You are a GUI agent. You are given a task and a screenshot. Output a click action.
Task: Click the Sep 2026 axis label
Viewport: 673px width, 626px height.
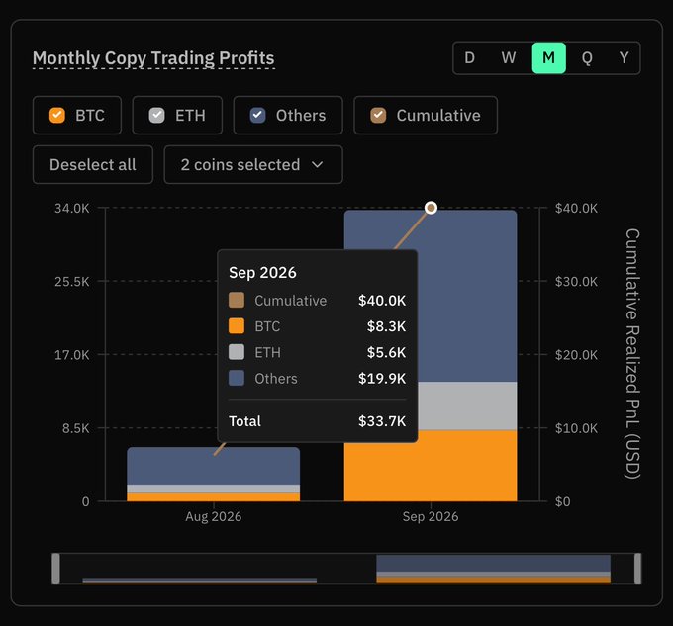point(431,516)
